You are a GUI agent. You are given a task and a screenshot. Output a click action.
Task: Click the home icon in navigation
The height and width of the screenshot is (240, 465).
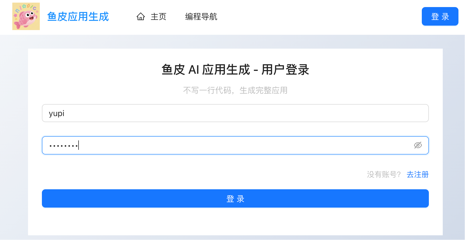141,17
